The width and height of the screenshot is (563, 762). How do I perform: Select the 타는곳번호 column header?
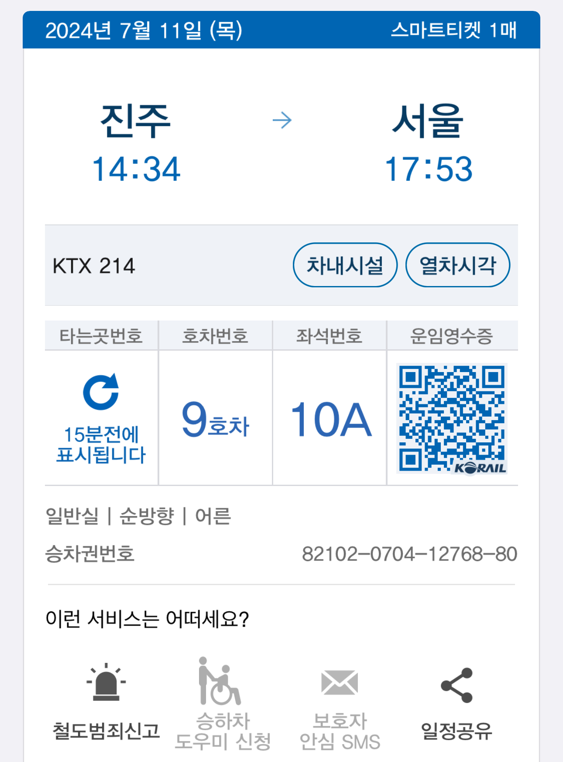click(x=101, y=336)
